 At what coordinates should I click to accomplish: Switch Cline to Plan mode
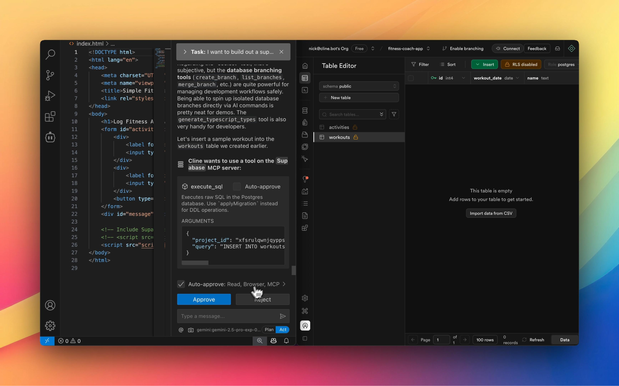pos(269,330)
